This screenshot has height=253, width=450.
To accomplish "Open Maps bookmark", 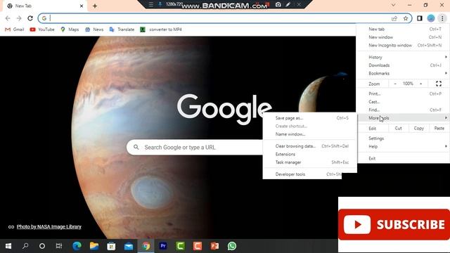I will [x=70, y=30].
